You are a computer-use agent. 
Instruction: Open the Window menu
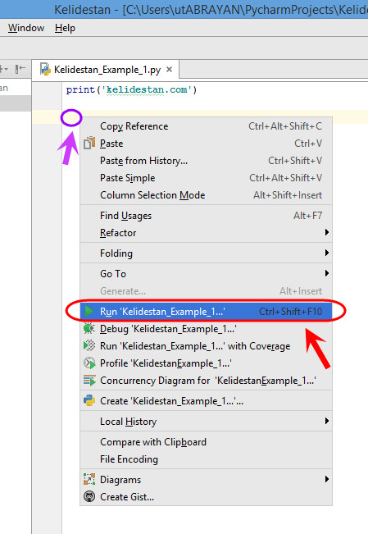(x=26, y=28)
